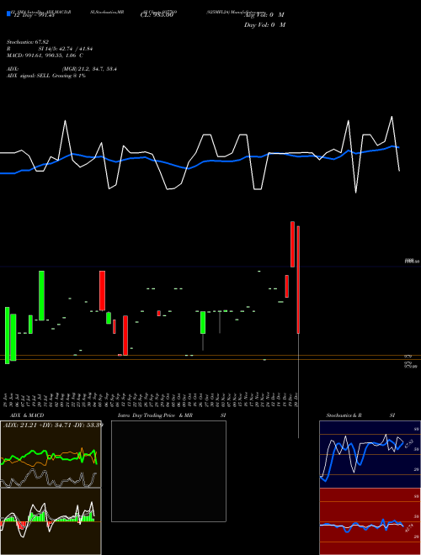Screen dimensions: 421x555
Task: Click the 'Day Vol: 0 M' text
Action: [264, 25]
